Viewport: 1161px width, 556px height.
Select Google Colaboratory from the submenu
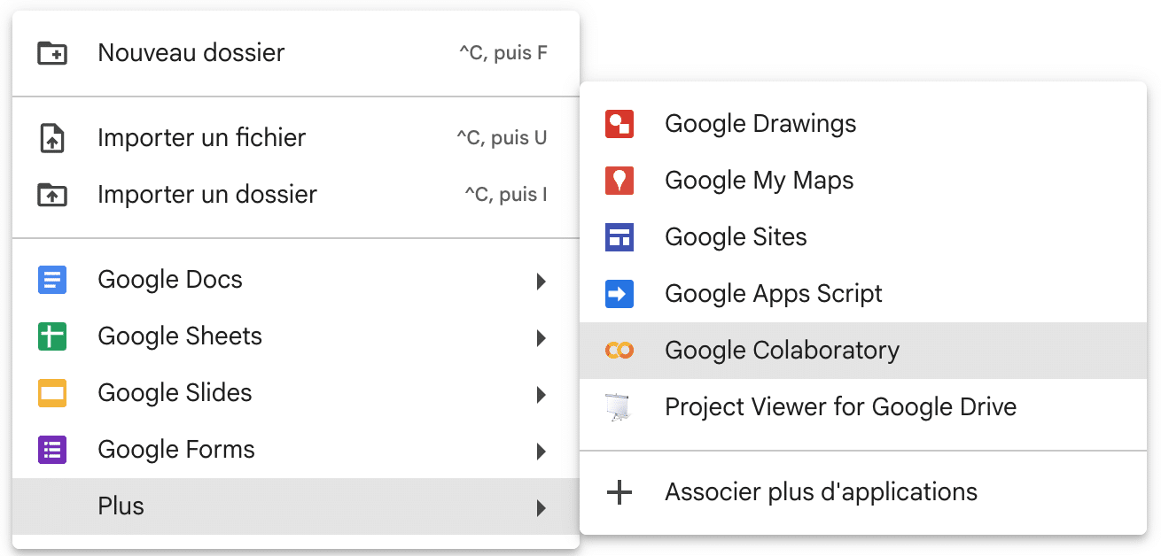(782, 351)
